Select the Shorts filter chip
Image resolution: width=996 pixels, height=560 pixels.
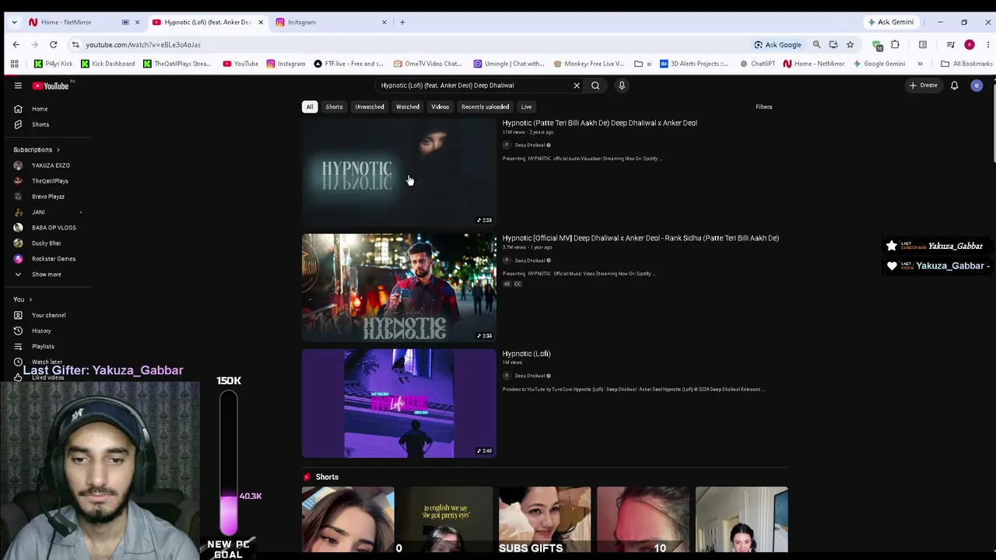point(334,107)
